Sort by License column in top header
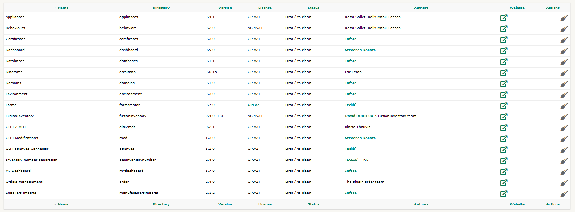Viewport: 575px width, 212px height. pyautogui.click(x=265, y=8)
